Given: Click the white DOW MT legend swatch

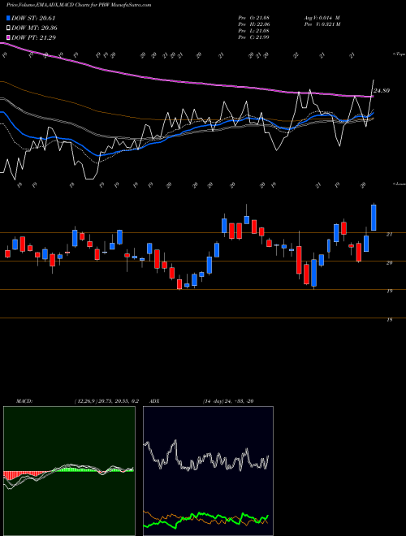Looking at the screenshot, I should coord(8,28).
